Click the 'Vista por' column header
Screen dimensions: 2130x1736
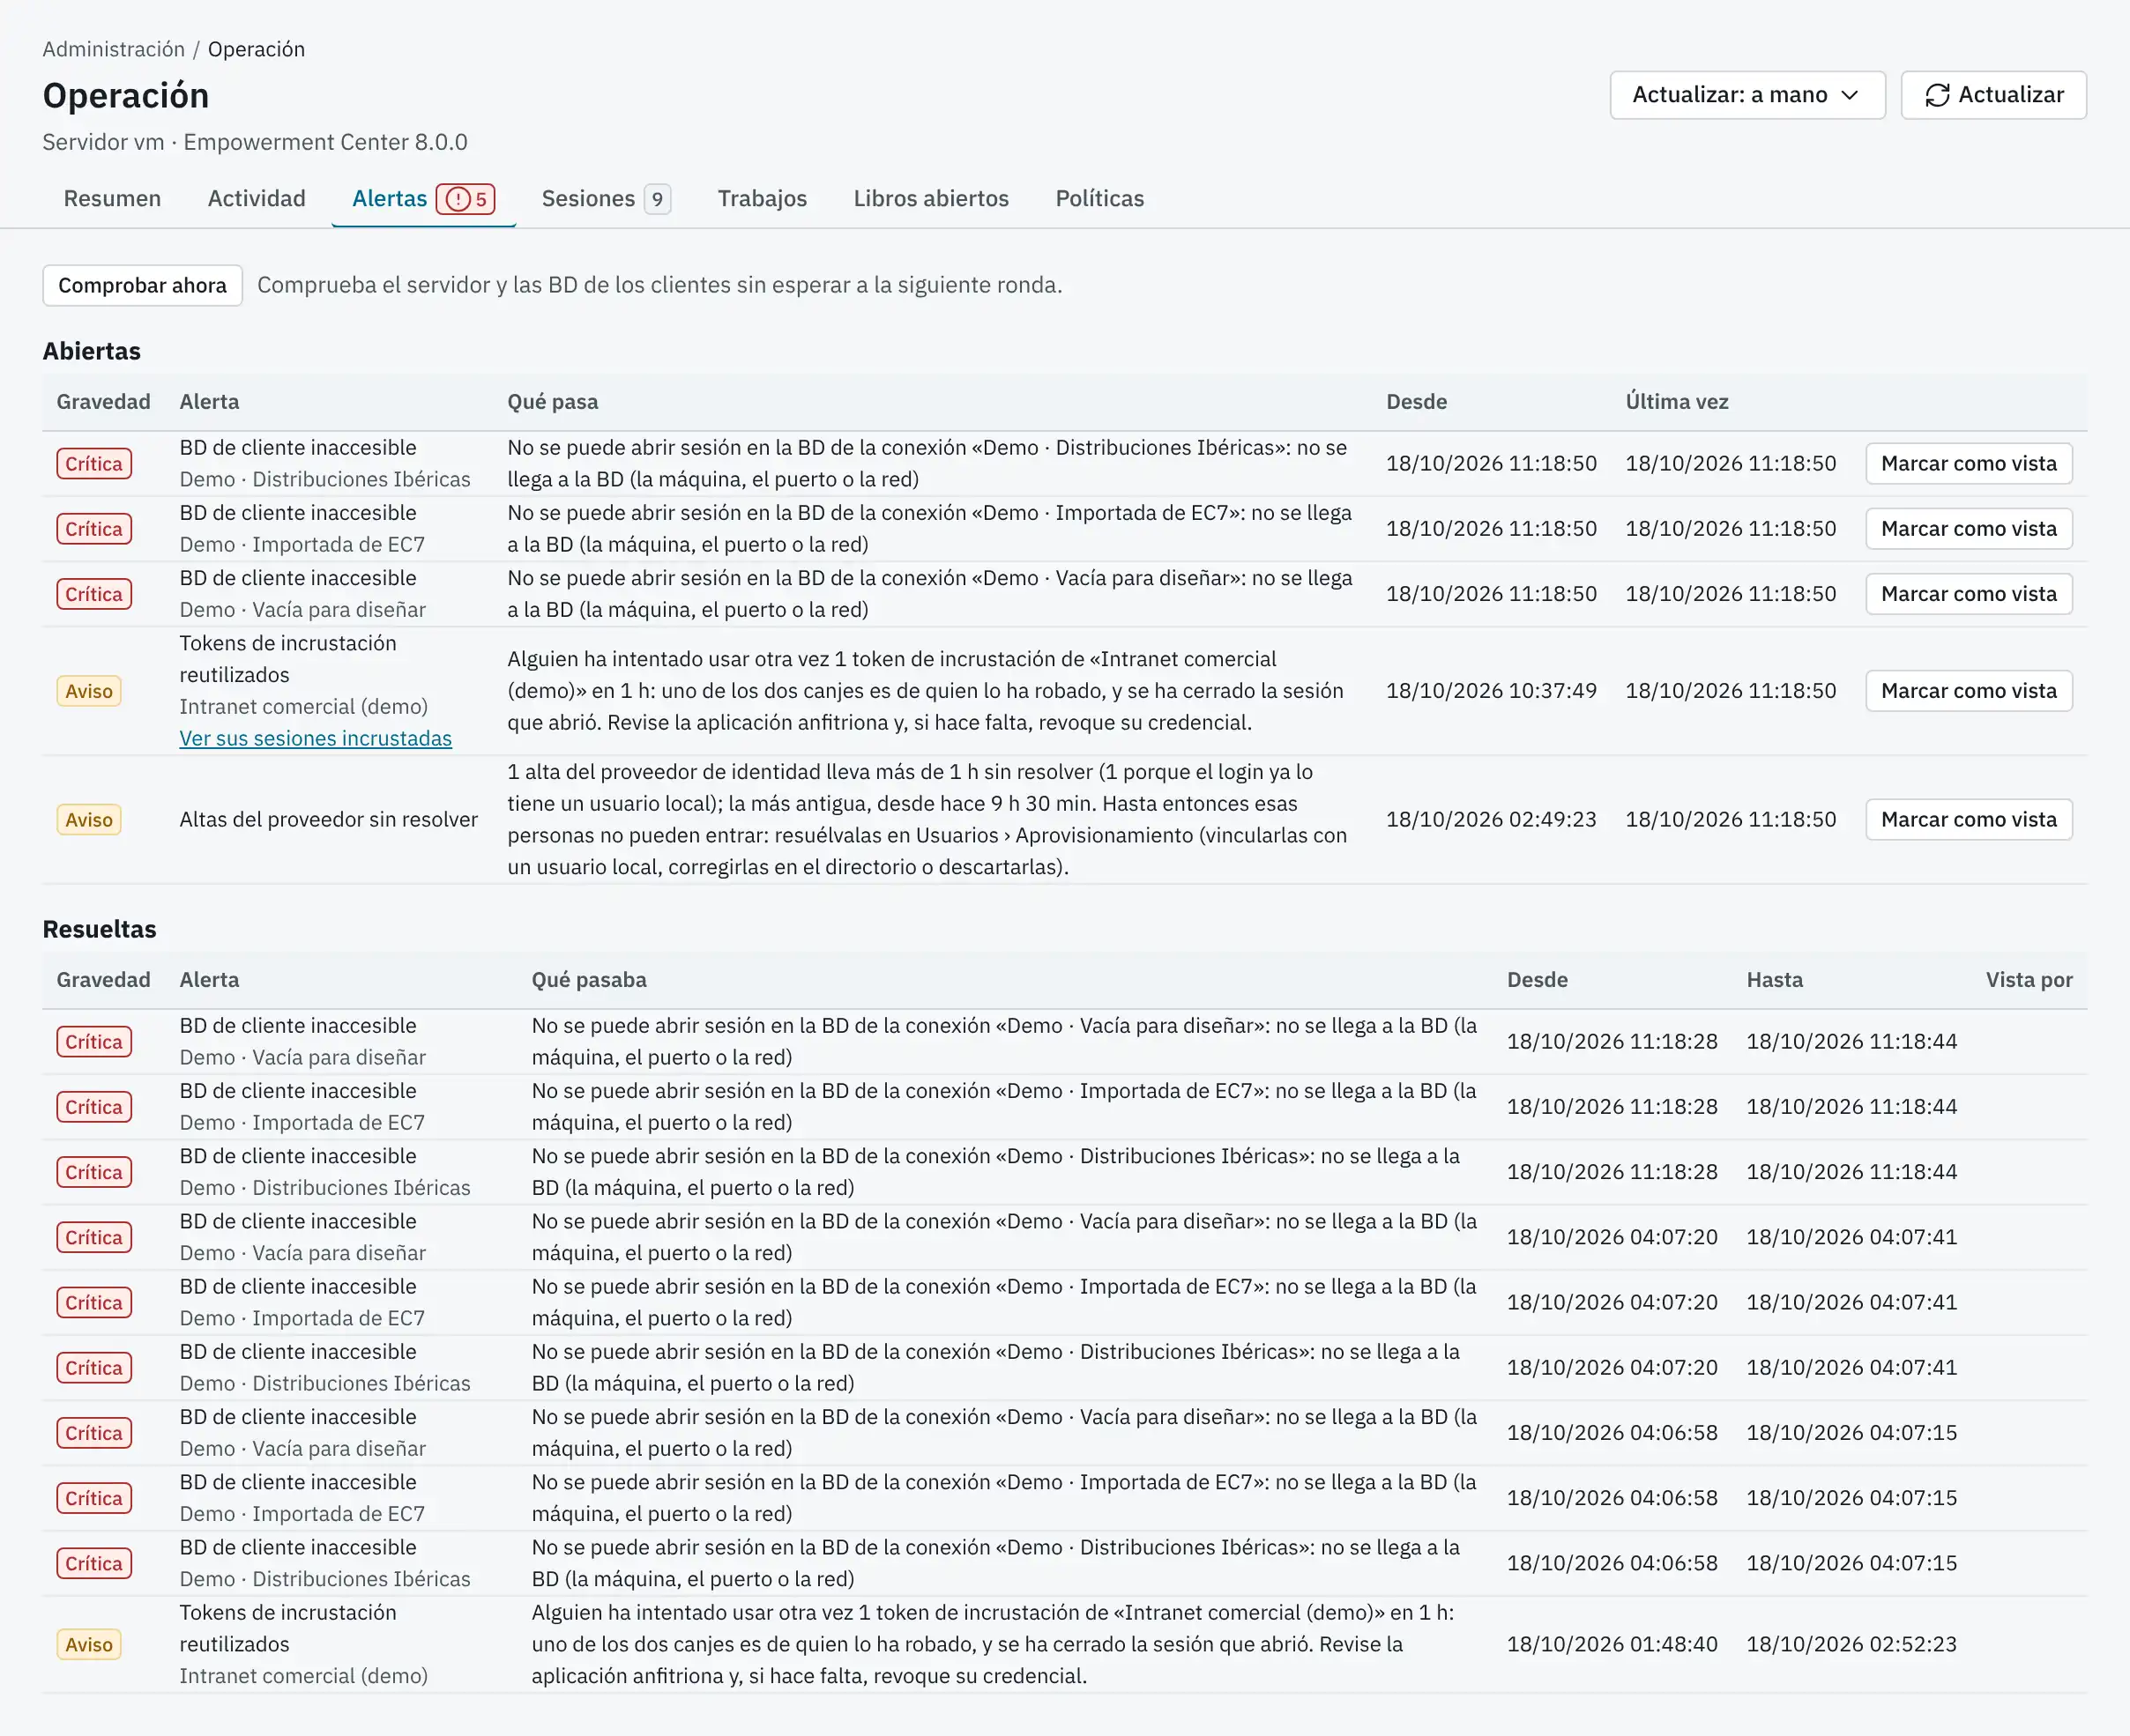[2028, 979]
